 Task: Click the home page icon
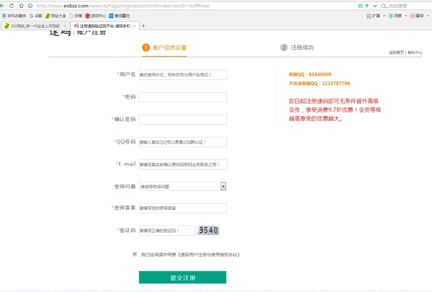[21, 6]
